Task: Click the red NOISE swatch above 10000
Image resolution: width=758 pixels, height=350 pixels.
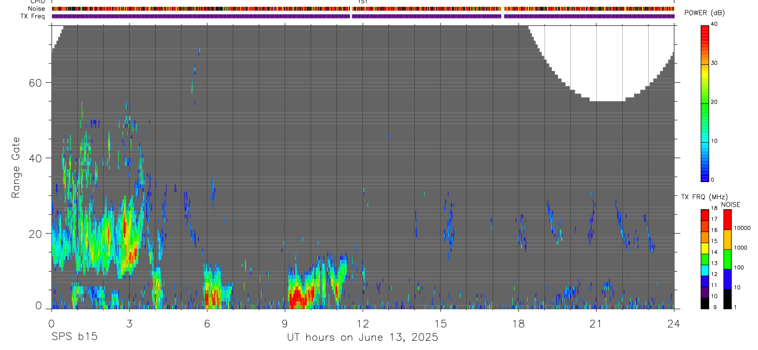Action: 727,219
